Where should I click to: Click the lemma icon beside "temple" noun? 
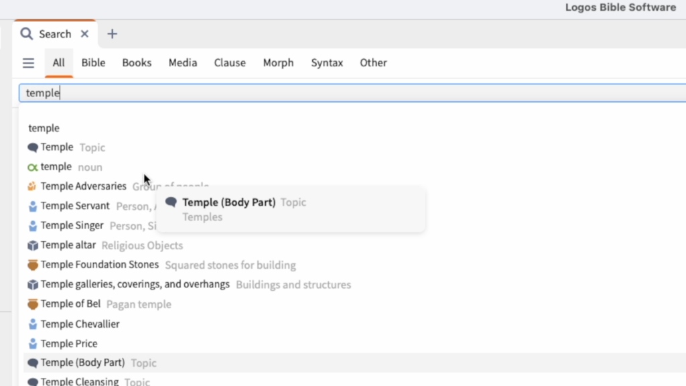tap(32, 167)
